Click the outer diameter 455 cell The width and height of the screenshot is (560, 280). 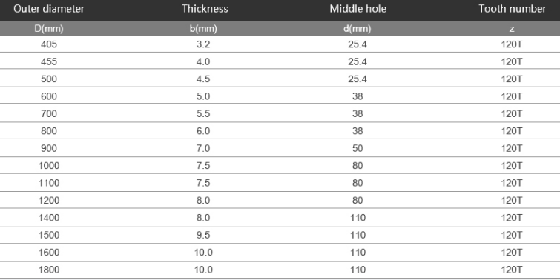click(x=49, y=61)
